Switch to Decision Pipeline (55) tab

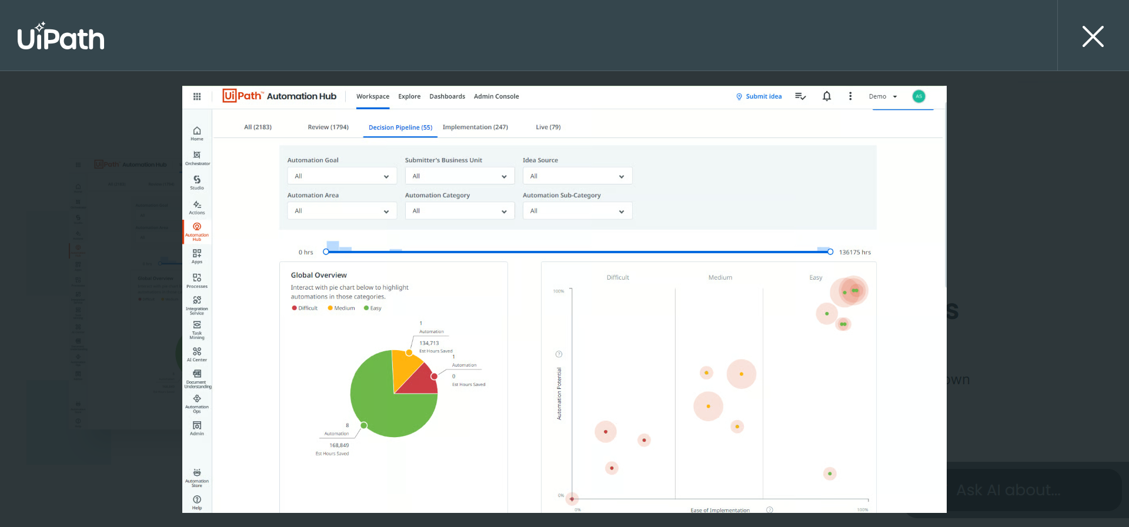pos(400,127)
